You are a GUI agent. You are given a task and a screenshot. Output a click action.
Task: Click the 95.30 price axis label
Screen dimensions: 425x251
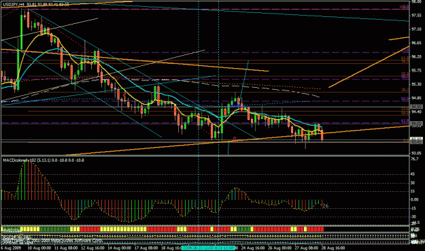[x=416, y=84]
